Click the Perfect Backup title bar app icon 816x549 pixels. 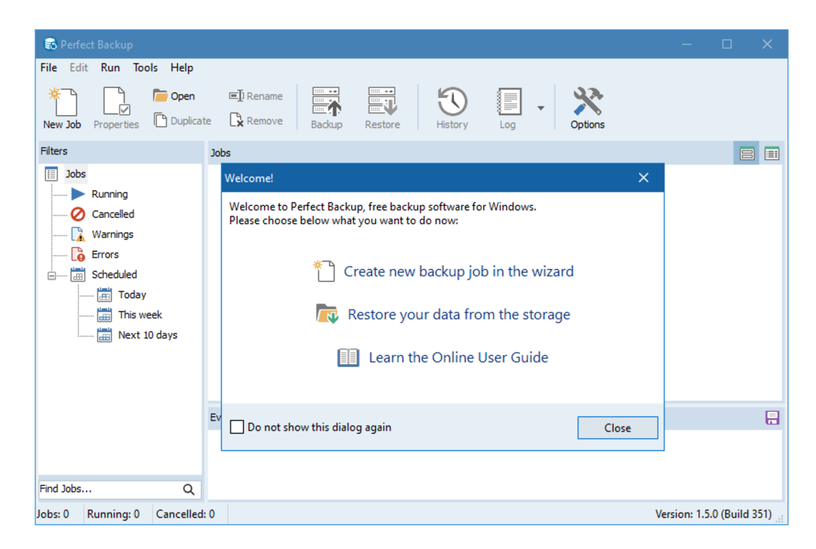coord(50,45)
